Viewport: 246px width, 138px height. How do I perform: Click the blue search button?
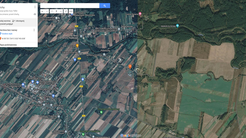(x=105, y=6)
